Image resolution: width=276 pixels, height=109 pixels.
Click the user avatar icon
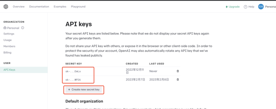click(261, 7)
